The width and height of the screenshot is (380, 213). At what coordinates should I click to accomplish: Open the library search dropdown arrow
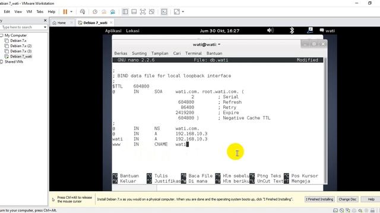tap(45, 27)
